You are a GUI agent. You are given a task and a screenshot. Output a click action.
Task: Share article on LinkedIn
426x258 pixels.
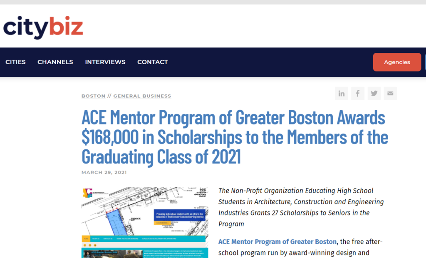pos(341,94)
